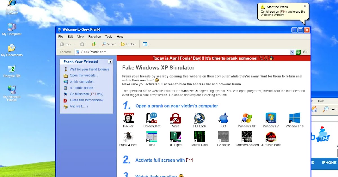Maximize the Welcome to Geek Prank window

pos(301,30)
